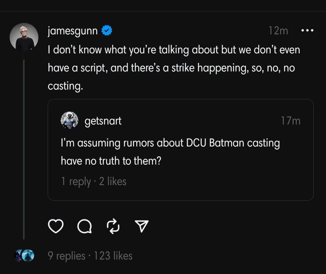Tap the reply speech bubble icon
The width and height of the screenshot is (326, 274).
[84, 226]
